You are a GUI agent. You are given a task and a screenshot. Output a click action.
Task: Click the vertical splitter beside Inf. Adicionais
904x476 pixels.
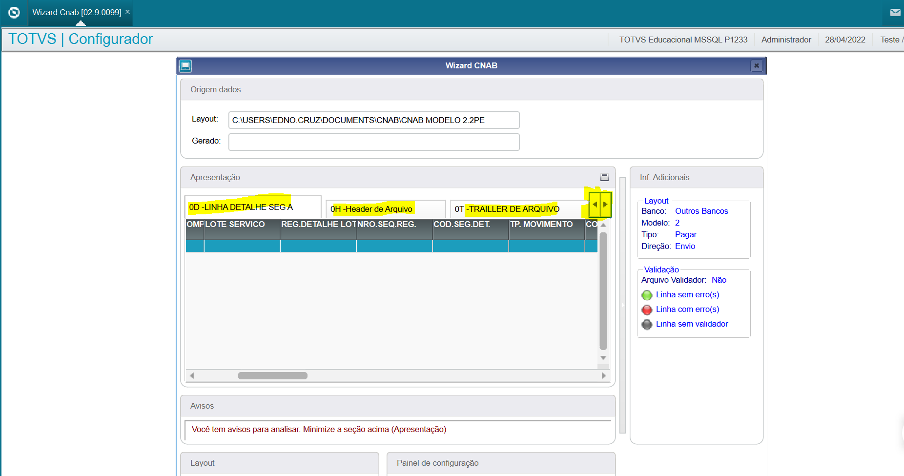(x=623, y=306)
